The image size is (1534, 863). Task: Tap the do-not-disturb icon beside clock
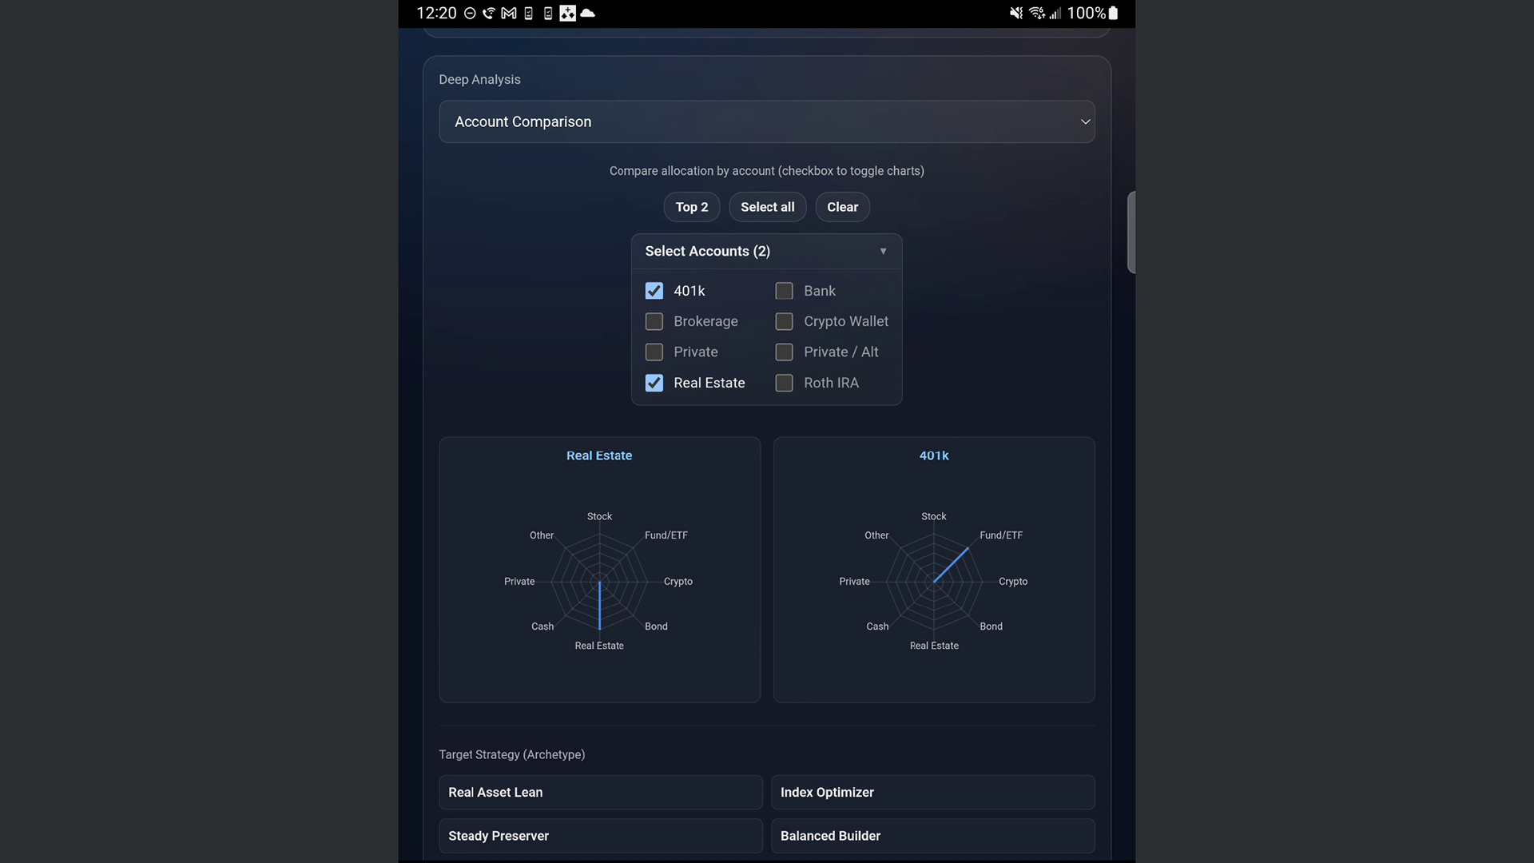coord(470,14)
